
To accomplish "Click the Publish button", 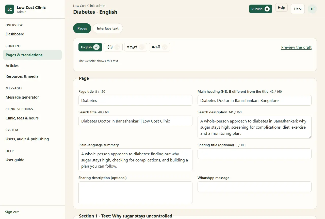I will tap(261, 9).
